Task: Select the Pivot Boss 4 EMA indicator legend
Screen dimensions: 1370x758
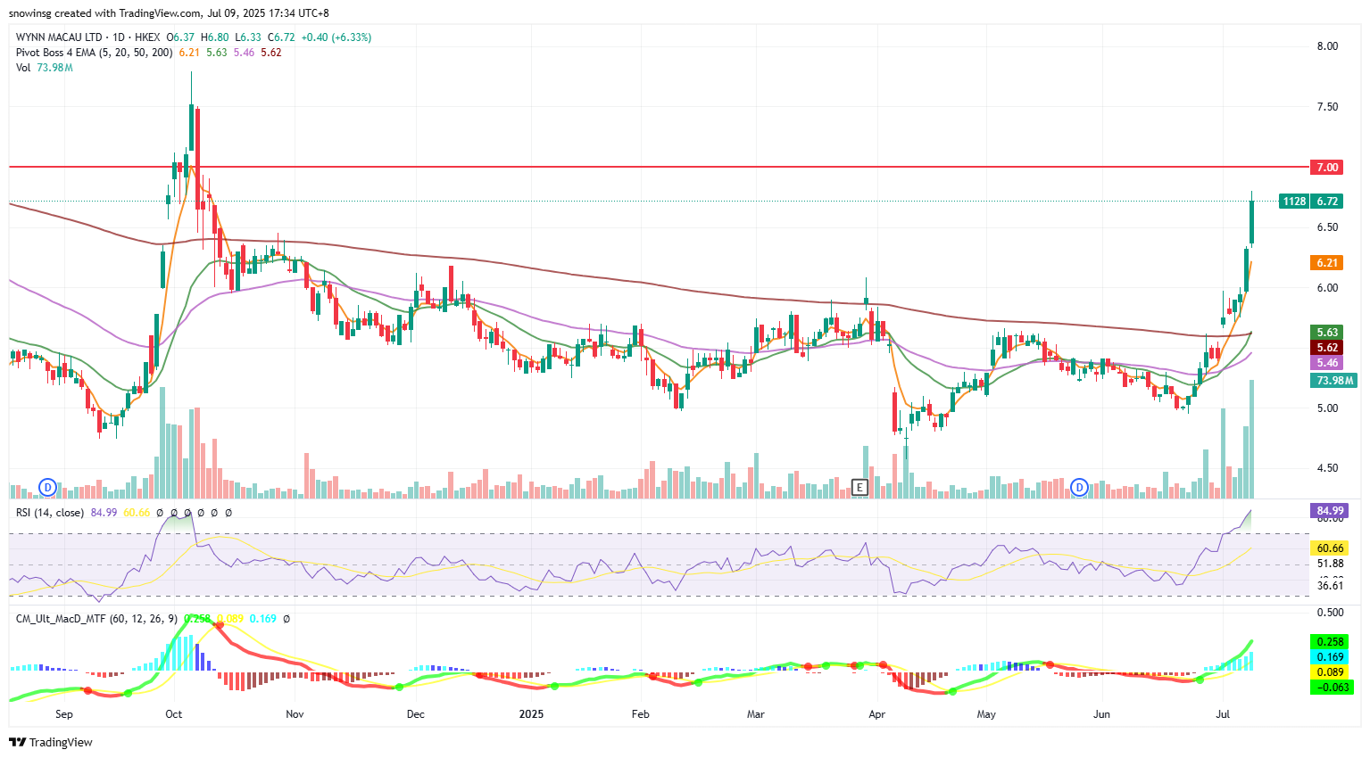Action: click(95, 53)
